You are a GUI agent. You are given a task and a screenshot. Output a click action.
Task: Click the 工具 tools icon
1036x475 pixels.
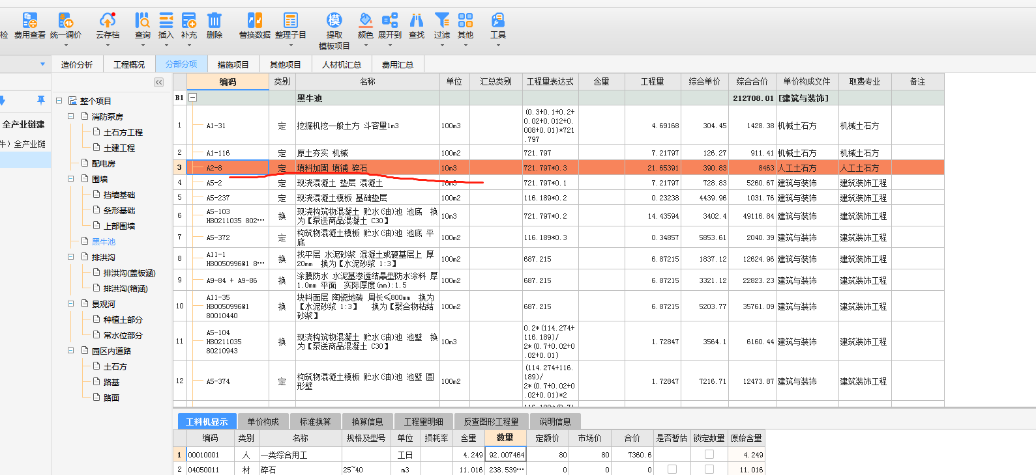pos(498,21)
